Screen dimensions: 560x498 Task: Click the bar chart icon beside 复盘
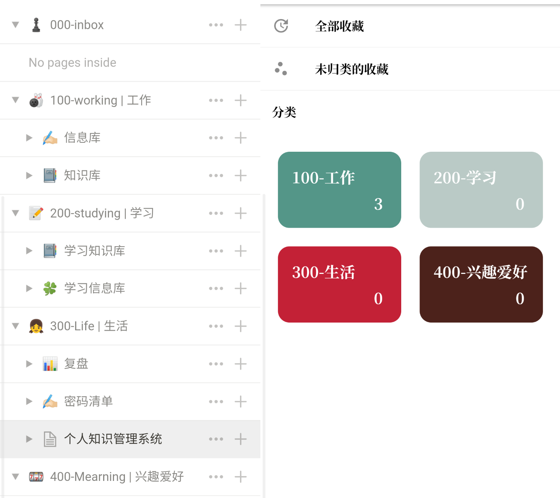(x=50, y=364)
